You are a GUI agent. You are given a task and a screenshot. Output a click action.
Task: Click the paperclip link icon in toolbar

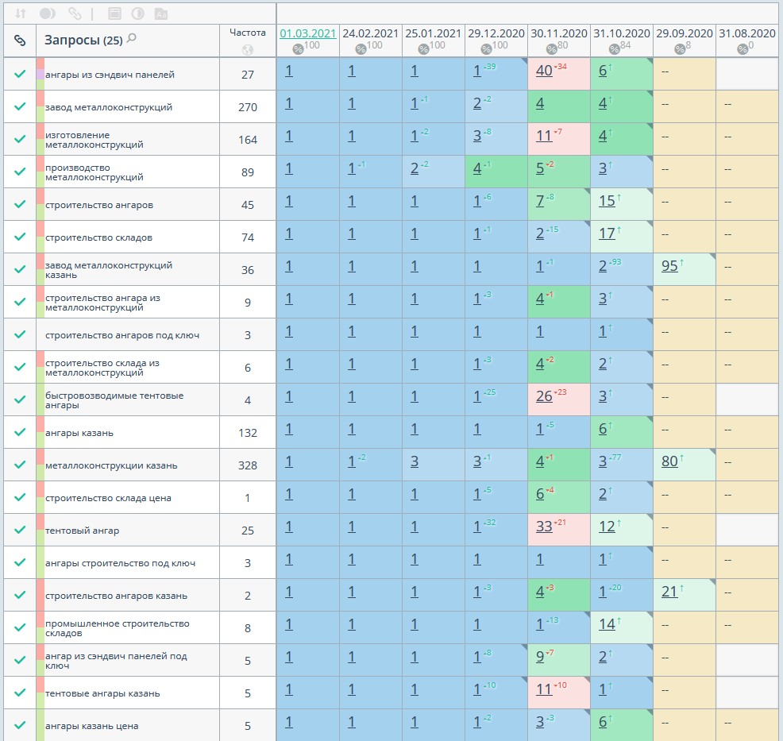75,14
